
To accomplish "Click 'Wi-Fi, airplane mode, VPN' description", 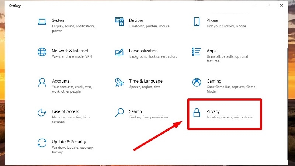I will tap(72, 56).
